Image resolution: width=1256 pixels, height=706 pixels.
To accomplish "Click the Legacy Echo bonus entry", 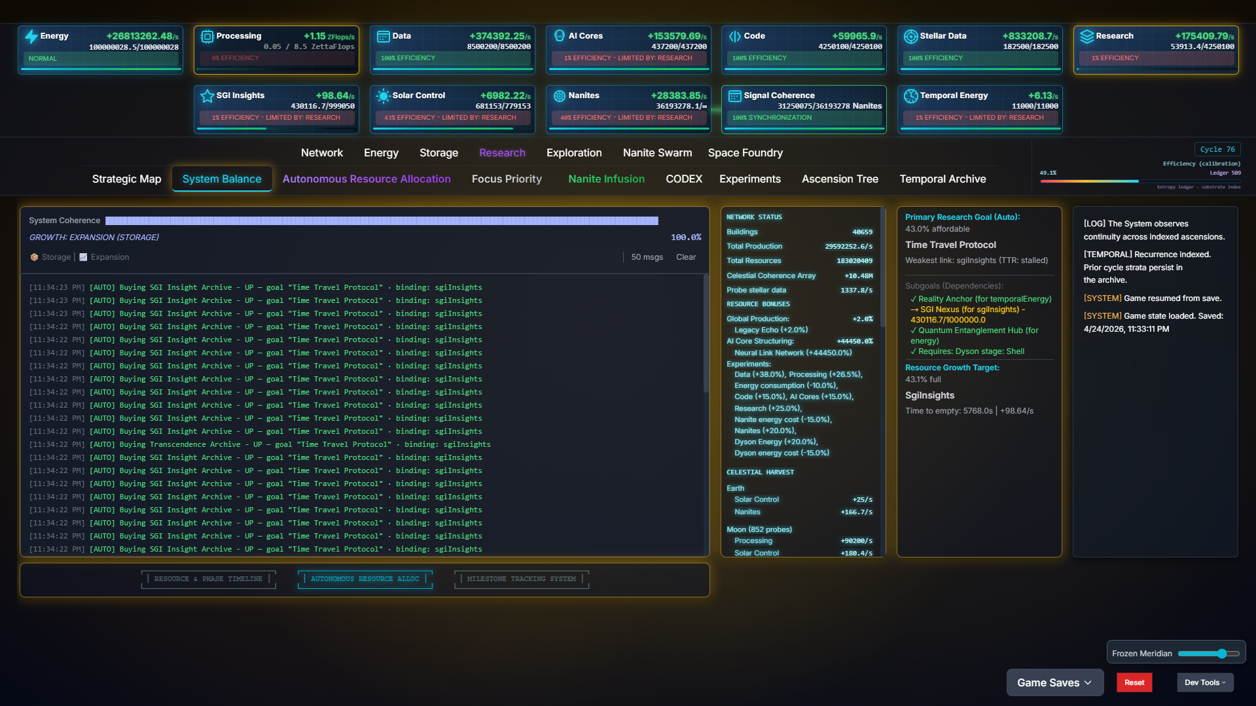I will 771,330.
